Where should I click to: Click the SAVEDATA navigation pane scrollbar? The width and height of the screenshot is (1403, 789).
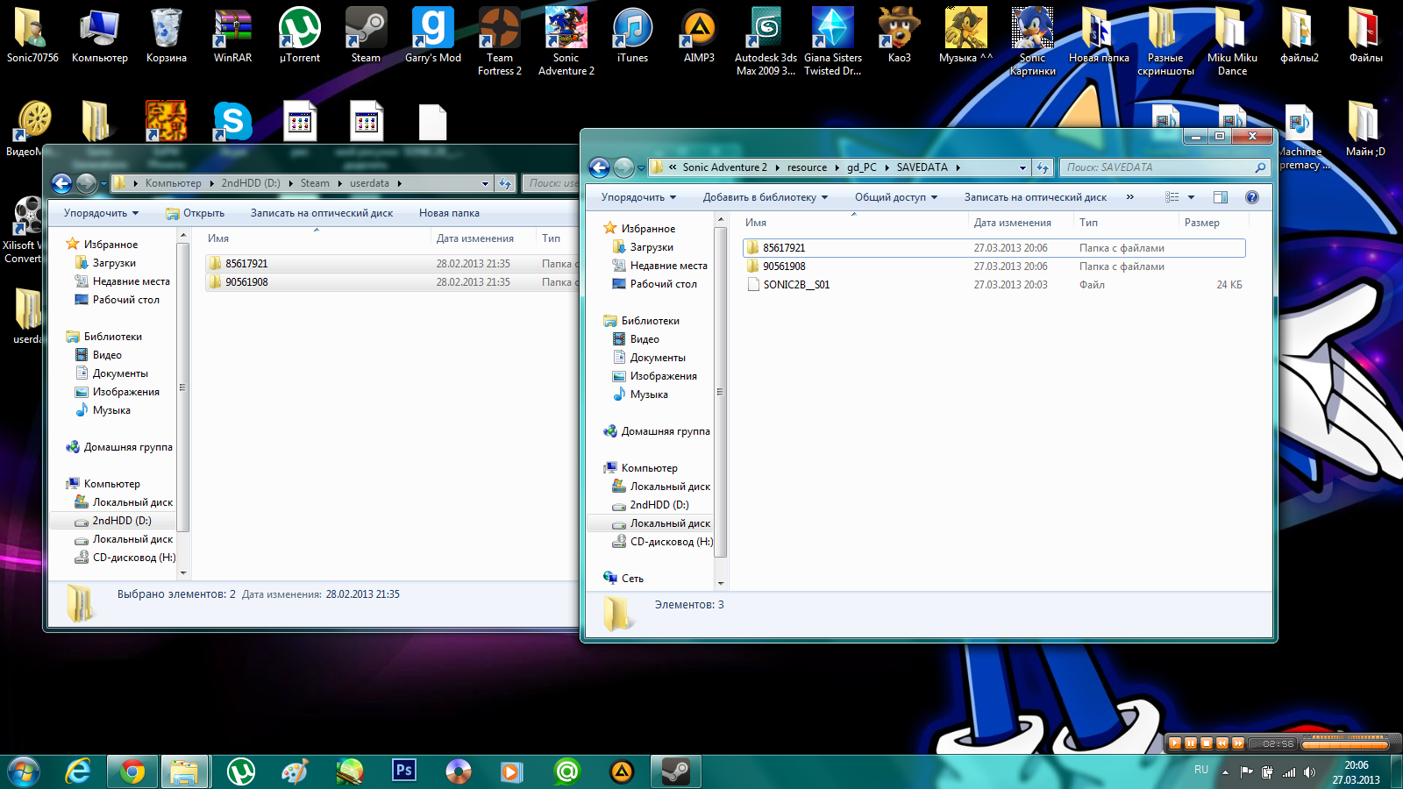(x=721, y=392)
